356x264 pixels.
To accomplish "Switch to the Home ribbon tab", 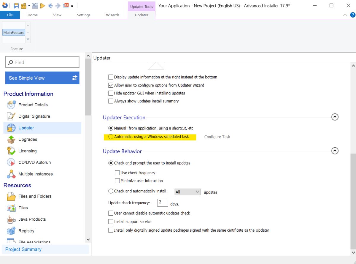I will coord(33,15).
